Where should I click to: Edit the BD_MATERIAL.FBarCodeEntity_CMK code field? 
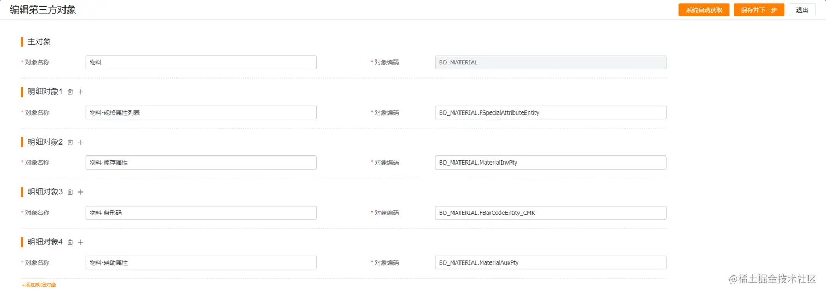tap(551, 213)
